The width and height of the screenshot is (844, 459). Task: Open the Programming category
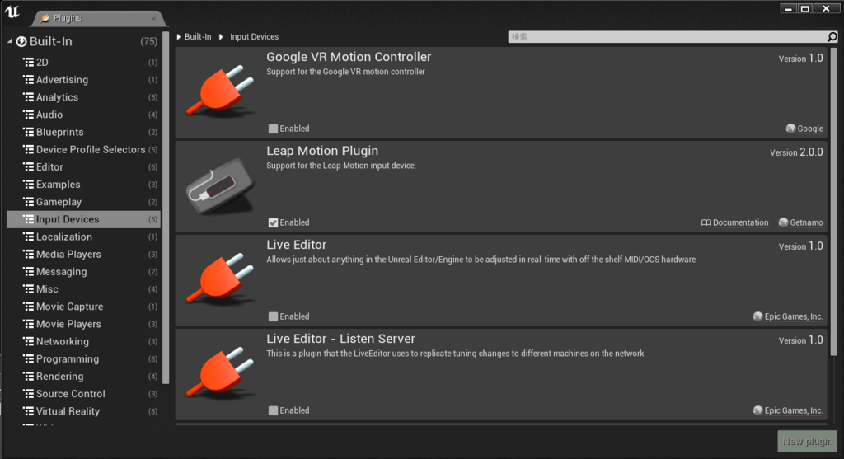[83, 359]
